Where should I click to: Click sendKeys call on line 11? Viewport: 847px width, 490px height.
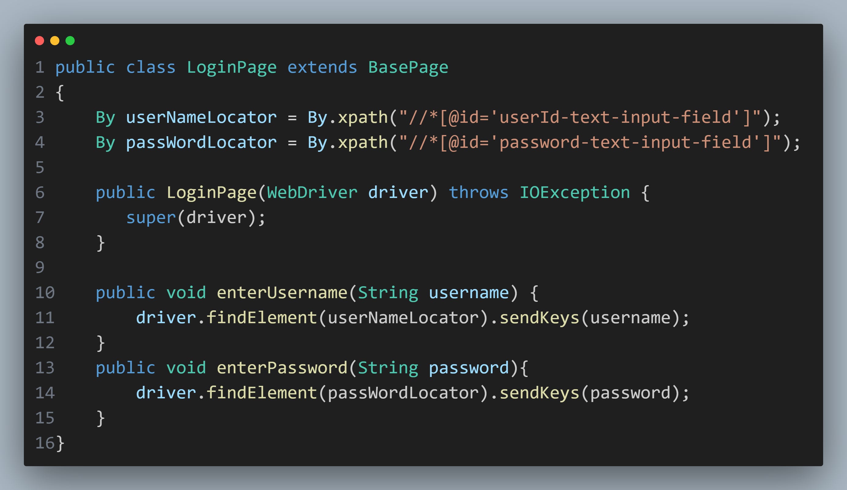tap(539, 318)
